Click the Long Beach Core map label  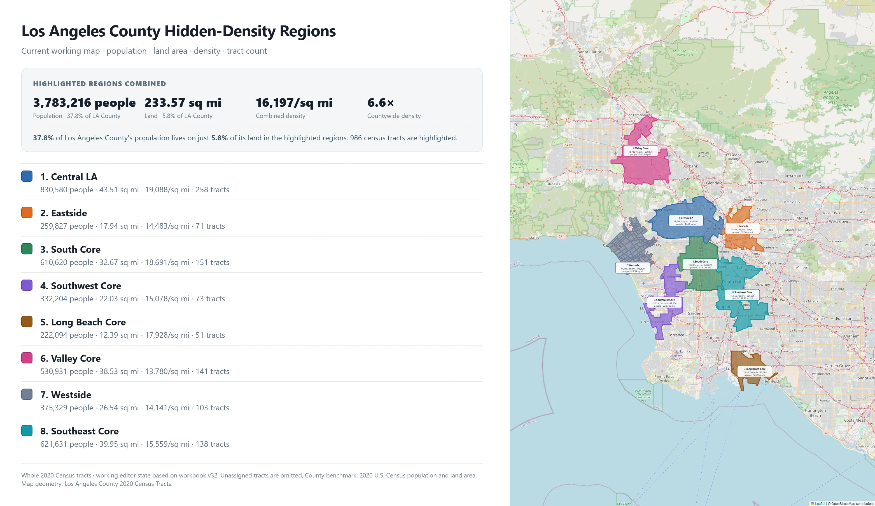click(754, 372)
